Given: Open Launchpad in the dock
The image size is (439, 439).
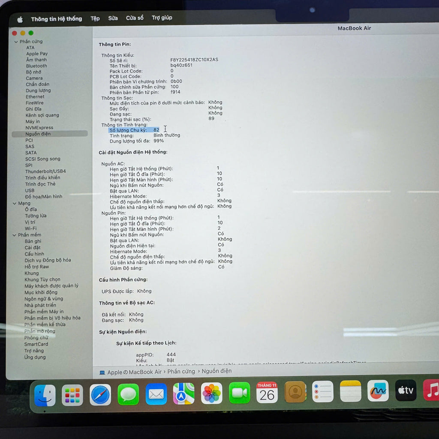Looking at the screenshot, I should click(72, 395).
